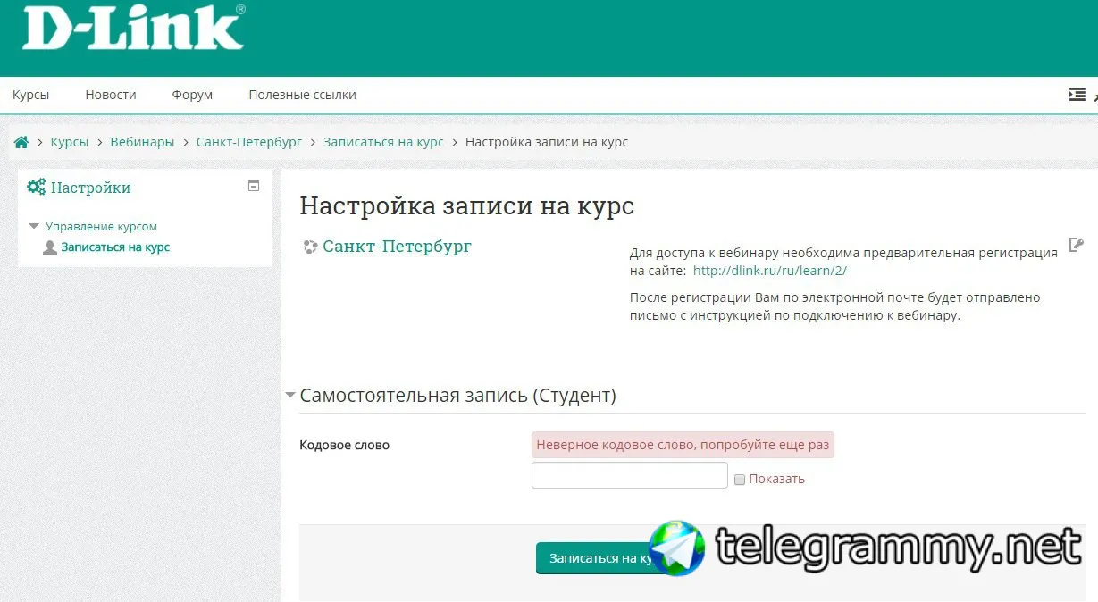Click the user icon next to Записаться на курс
1098x602 pixels.
[x=50, y=247]
